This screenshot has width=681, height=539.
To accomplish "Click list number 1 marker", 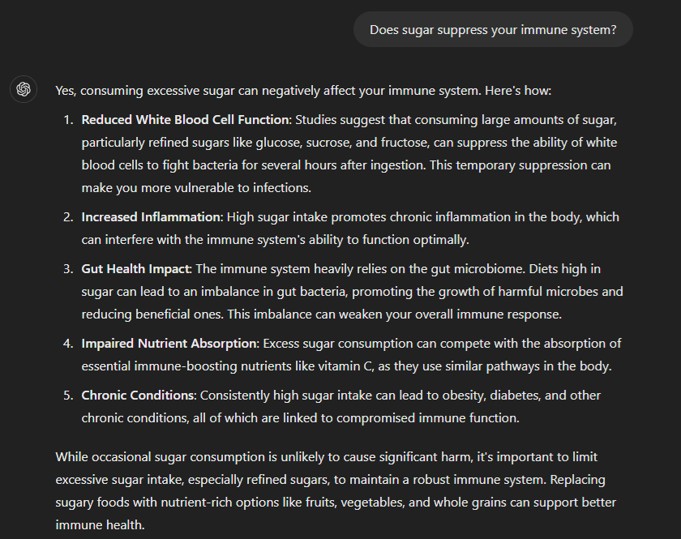I will coord(67,120).
